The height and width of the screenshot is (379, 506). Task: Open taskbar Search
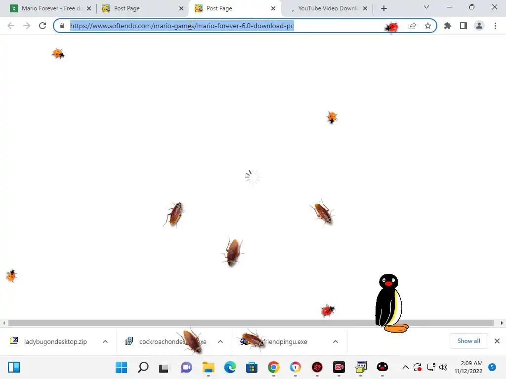pos(143,367)
